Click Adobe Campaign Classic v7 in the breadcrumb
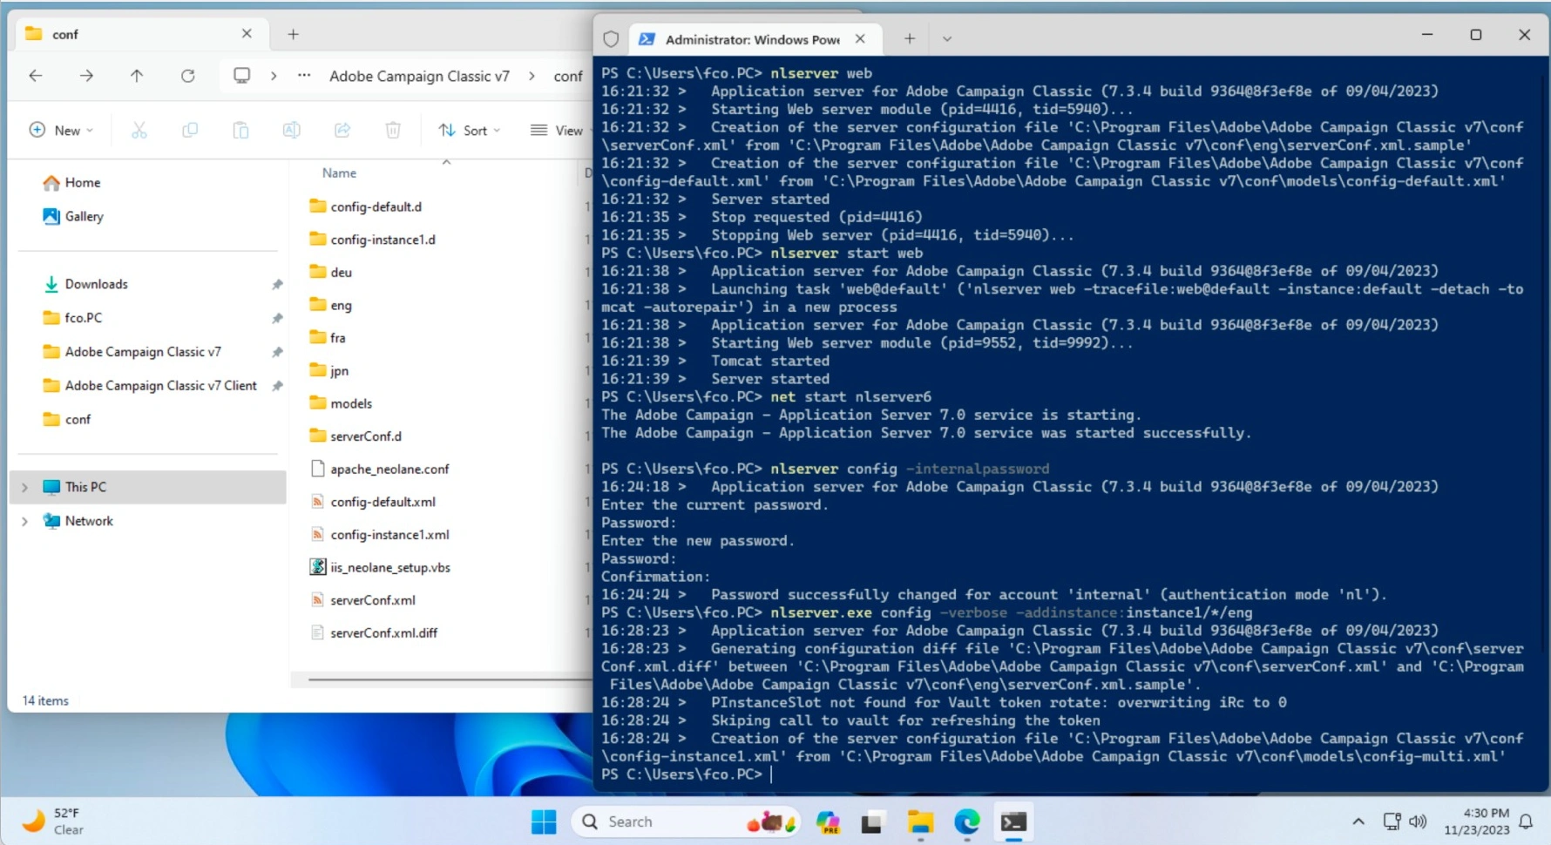 (419, 76)
